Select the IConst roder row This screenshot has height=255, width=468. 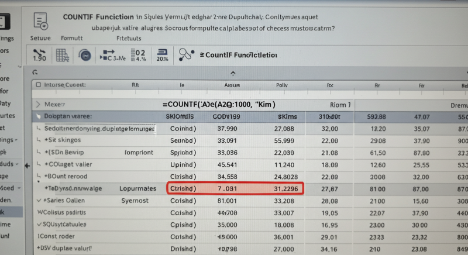[x=56, y=236]
